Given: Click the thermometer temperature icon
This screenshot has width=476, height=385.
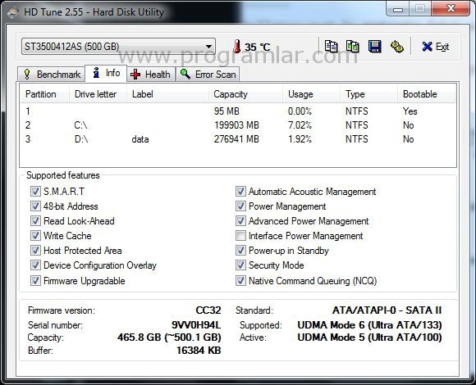Looking at the screenshot, I should (237, 47).
